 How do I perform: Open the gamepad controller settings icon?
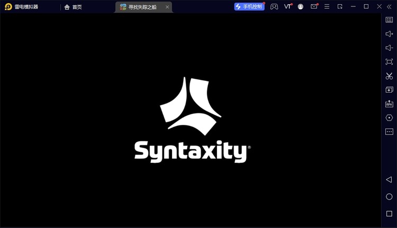click(274, 6)
